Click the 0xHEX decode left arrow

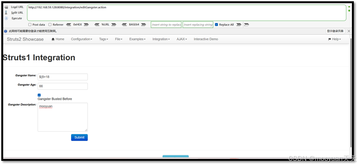(68, 25)
